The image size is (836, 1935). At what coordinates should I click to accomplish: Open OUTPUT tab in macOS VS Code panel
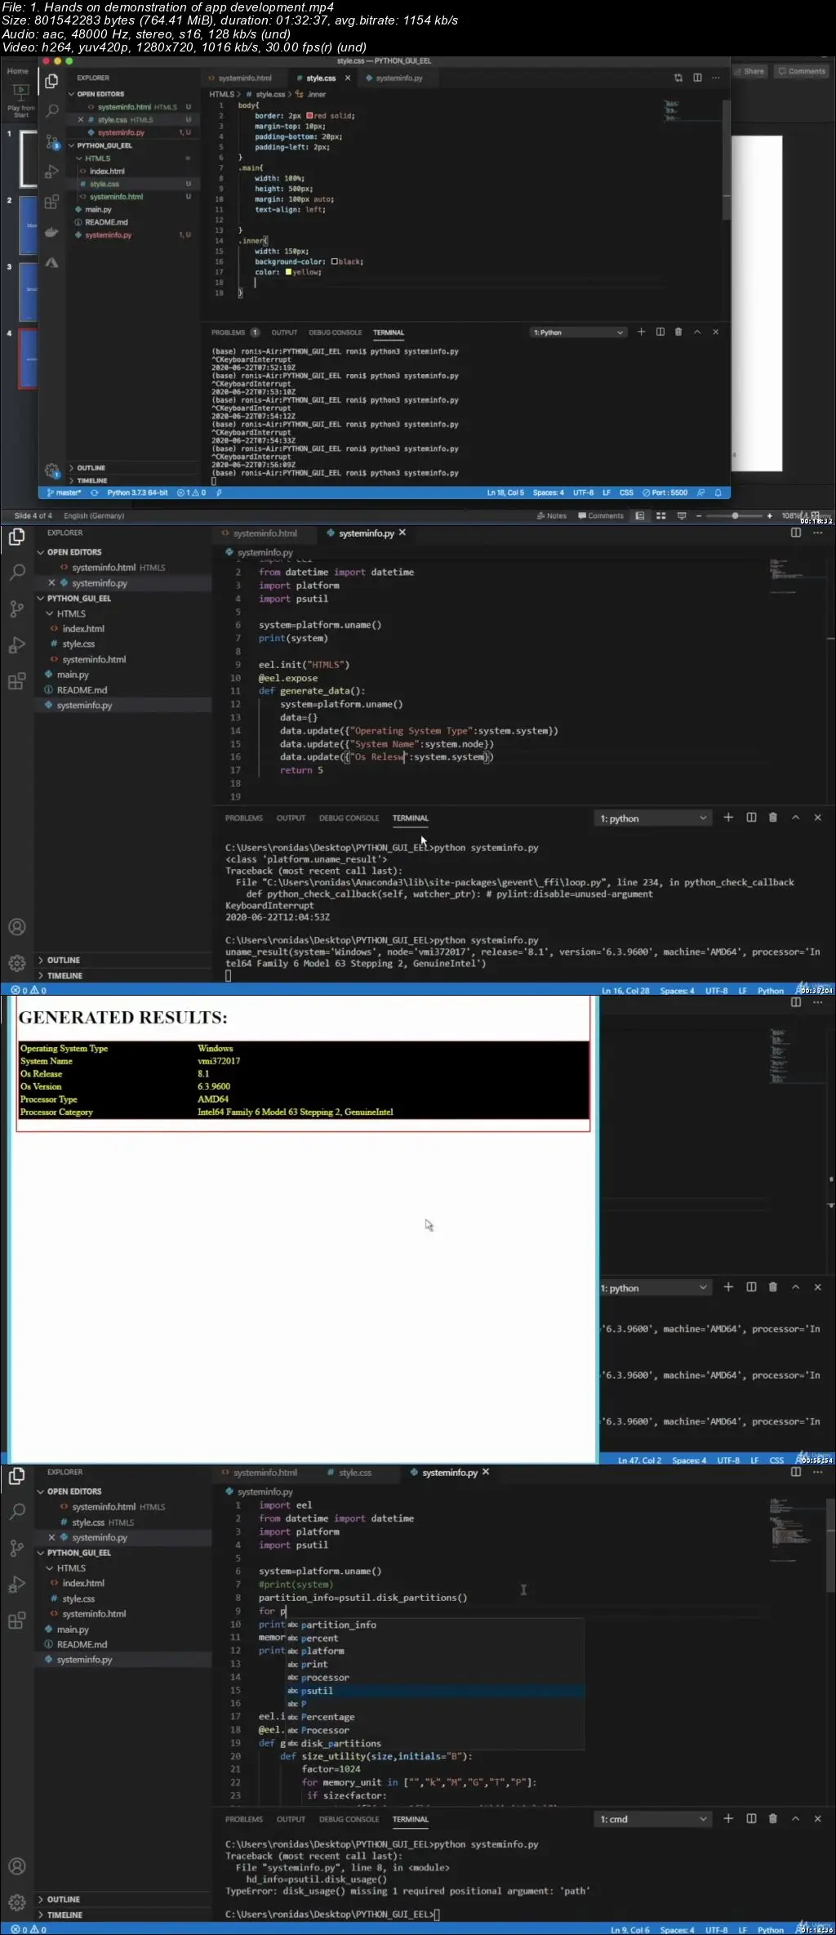284,332
